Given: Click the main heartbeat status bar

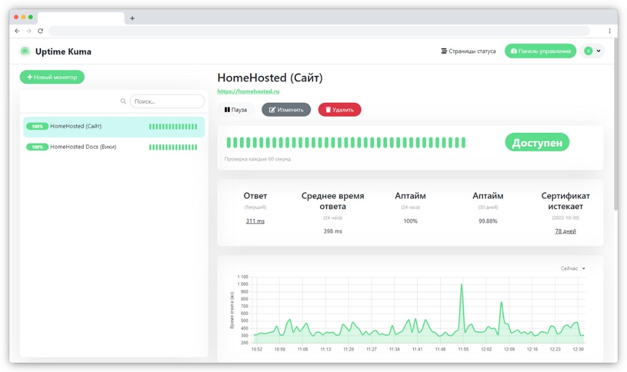Looking at the screenshot, I should 346,143.
